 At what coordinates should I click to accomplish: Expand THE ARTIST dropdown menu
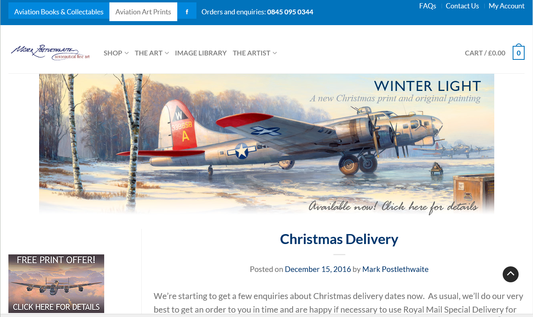coord(255,53)
